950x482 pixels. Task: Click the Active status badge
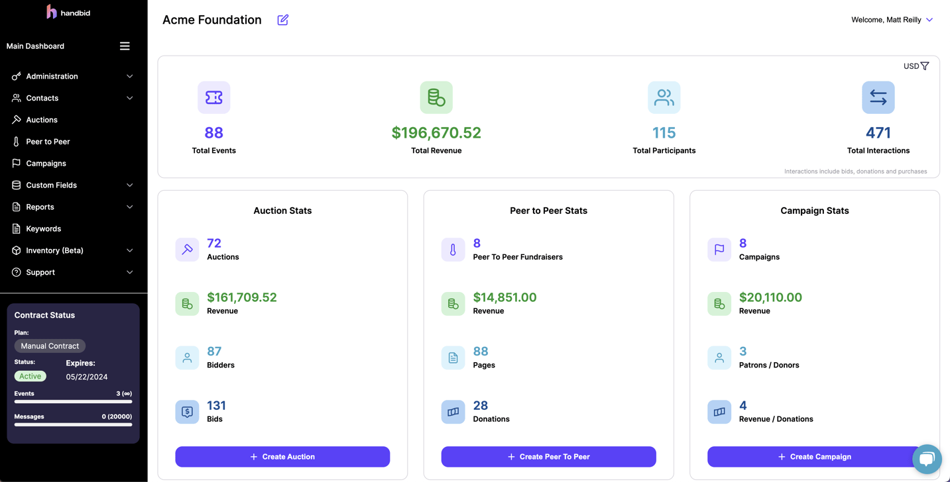30,376
